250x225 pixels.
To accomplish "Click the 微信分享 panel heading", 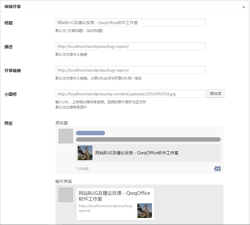I will click(13, 6).
